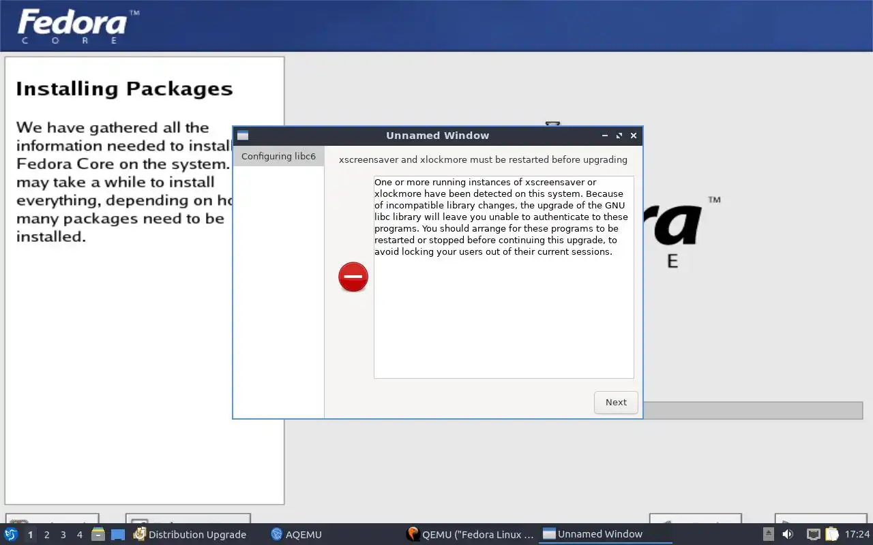Close the Unnamed Window dialog
This screenshot has height=545, width=873.
coord(634,136)
